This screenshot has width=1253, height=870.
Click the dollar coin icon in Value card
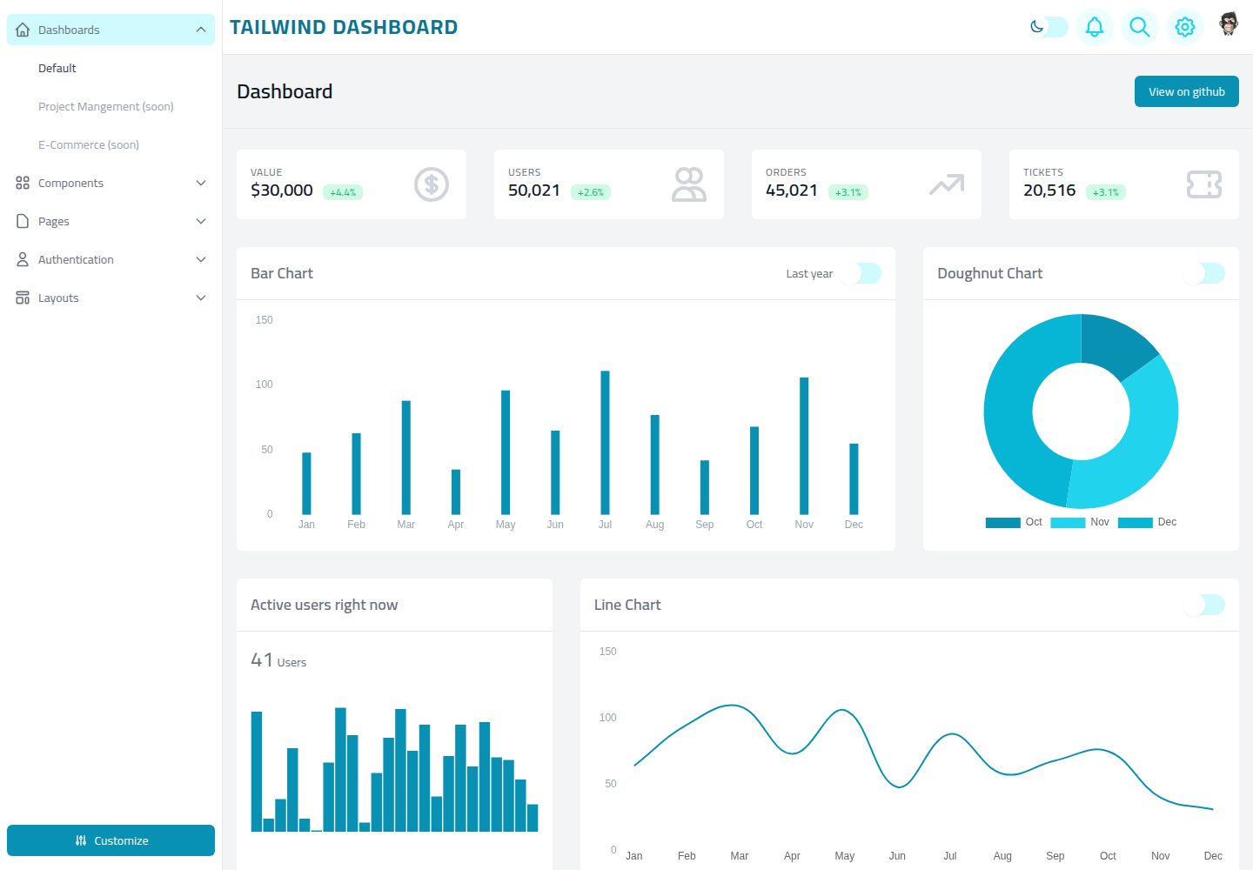click(x=432, y=184)
